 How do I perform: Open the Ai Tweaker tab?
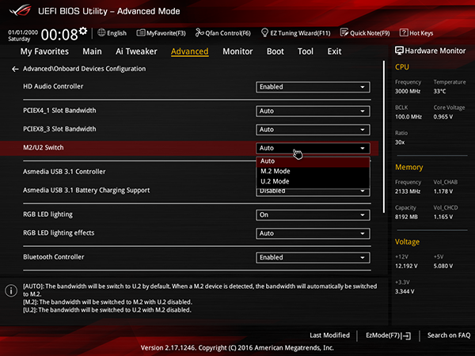(136, 51)
